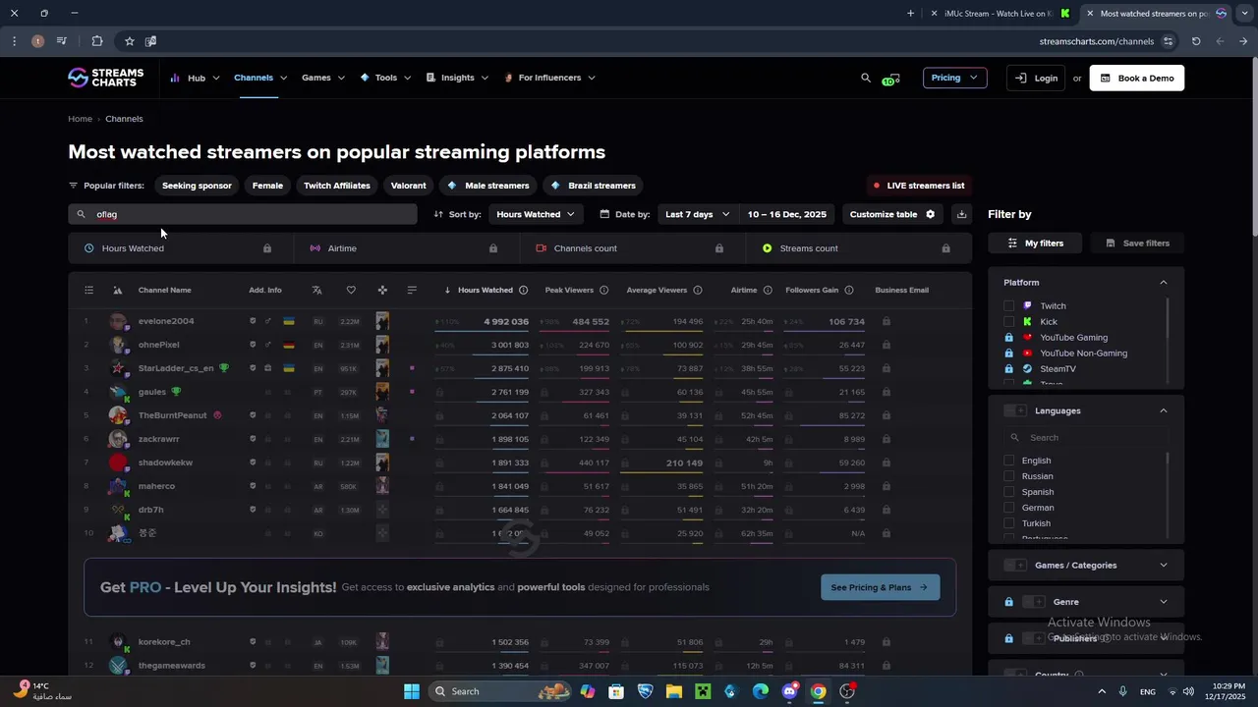Click the followers heart column header icon
The height and width of the screenshot is (707, 1258).
[x=351, y=290]
